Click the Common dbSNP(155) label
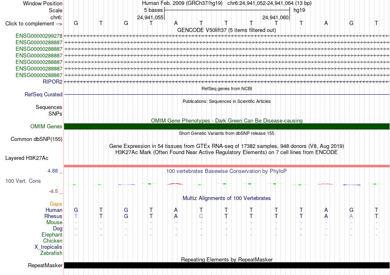Image resolution: width=390 pixels, height=275 pixels. [37, 139]
